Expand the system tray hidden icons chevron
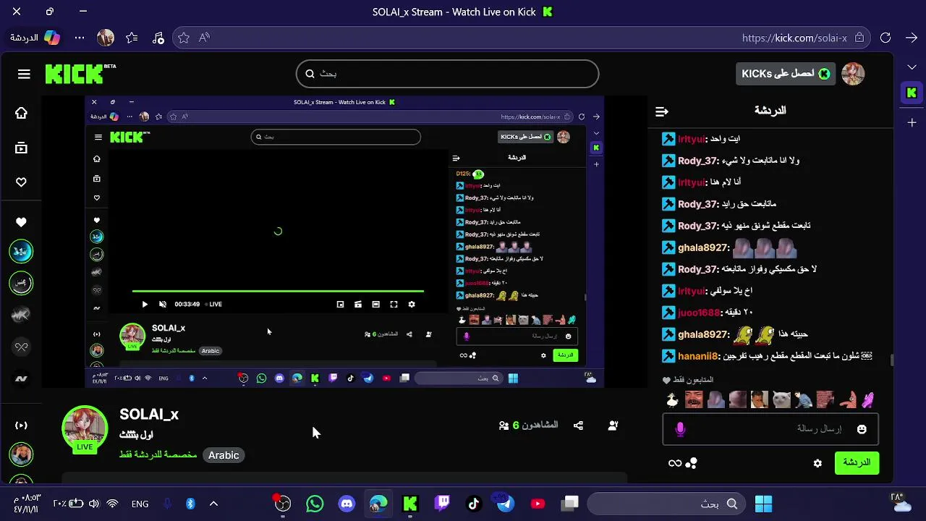 click(x=213, y=504)
